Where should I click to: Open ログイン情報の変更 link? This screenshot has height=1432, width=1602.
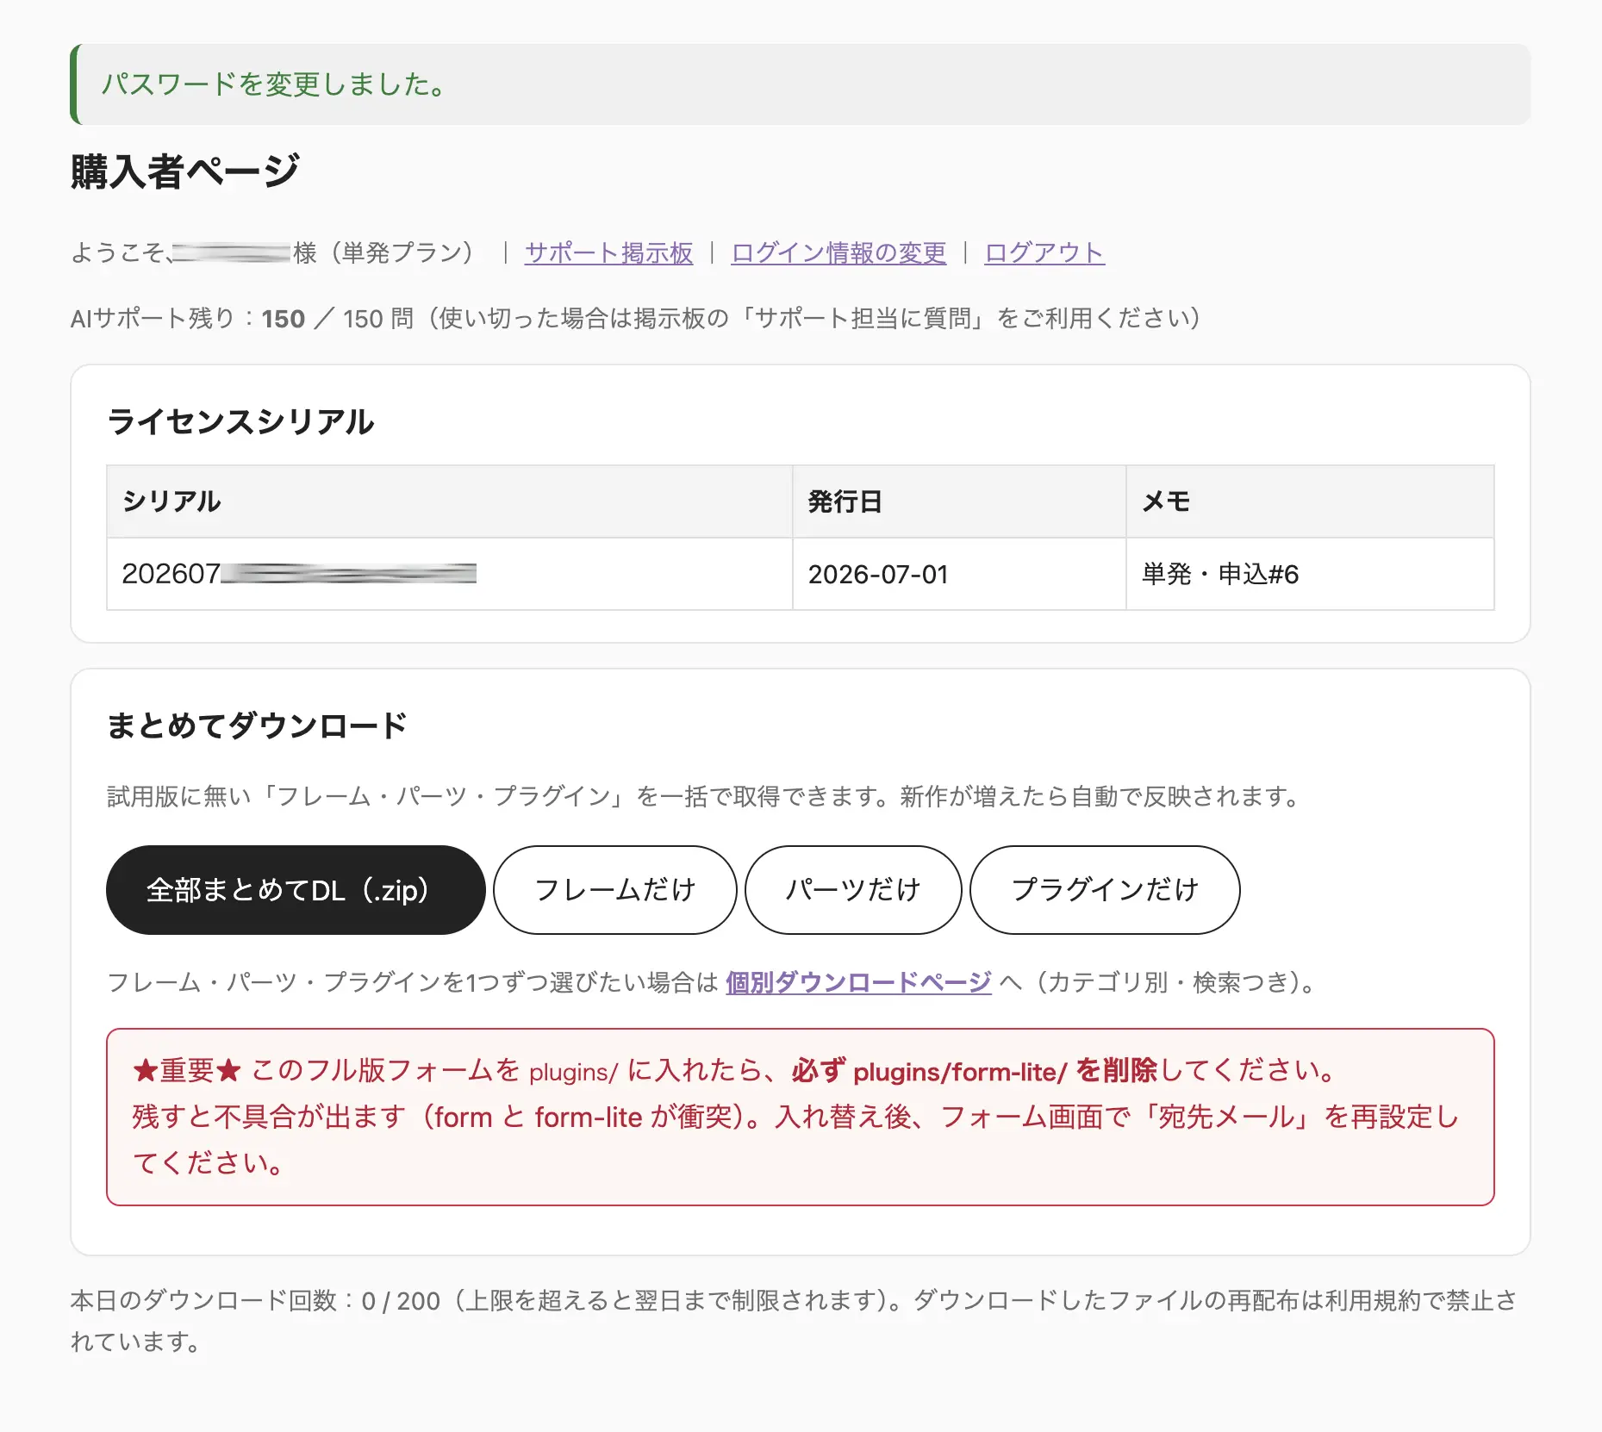point(838,252)
